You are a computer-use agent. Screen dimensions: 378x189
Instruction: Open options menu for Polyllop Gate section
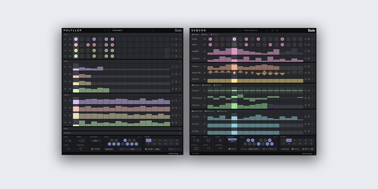click(x=180, y=34)
